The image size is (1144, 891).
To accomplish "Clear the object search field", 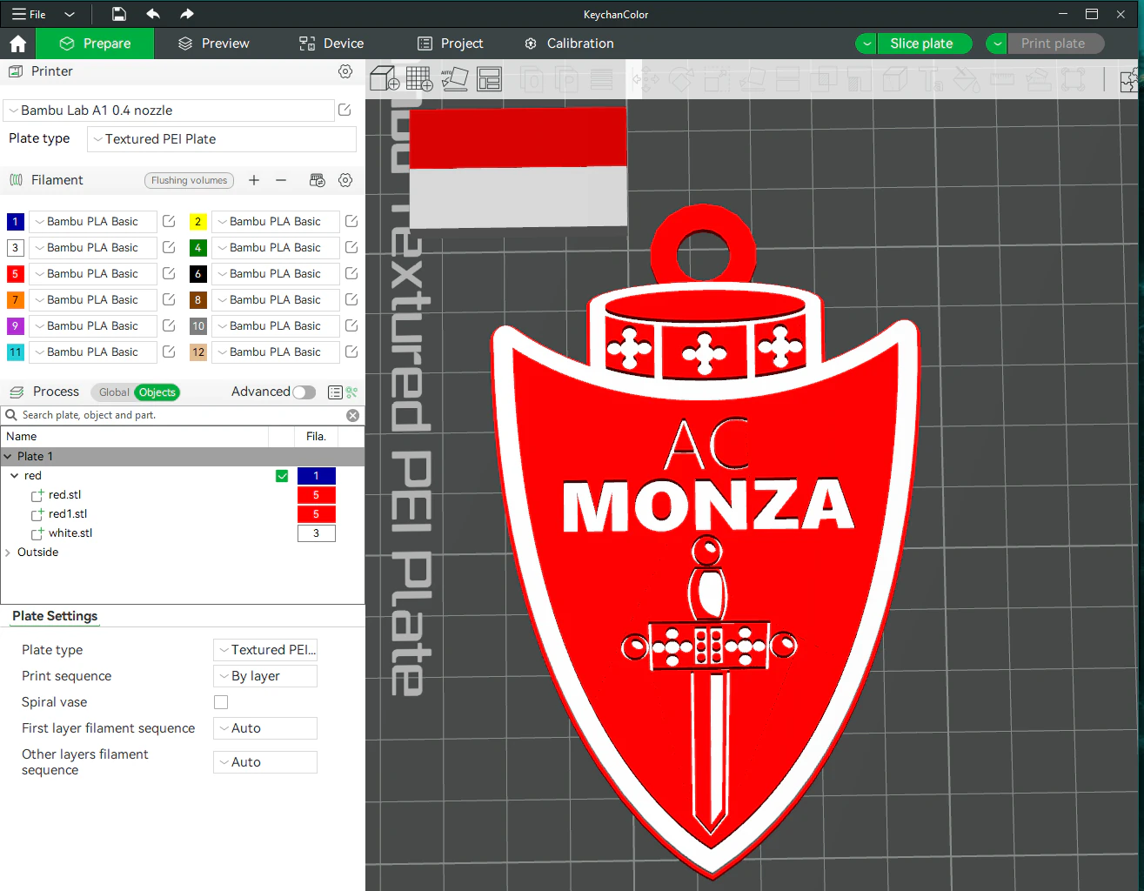I will 352,415.
